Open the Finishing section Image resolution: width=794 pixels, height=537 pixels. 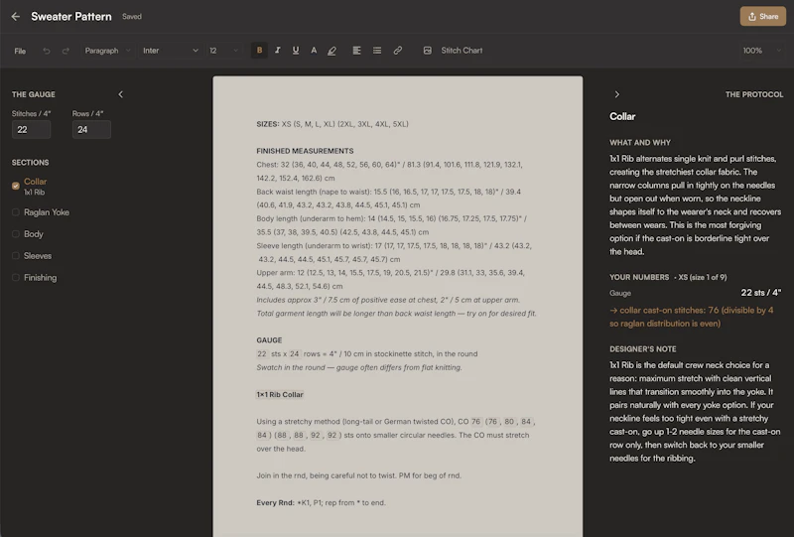point(40,278)
